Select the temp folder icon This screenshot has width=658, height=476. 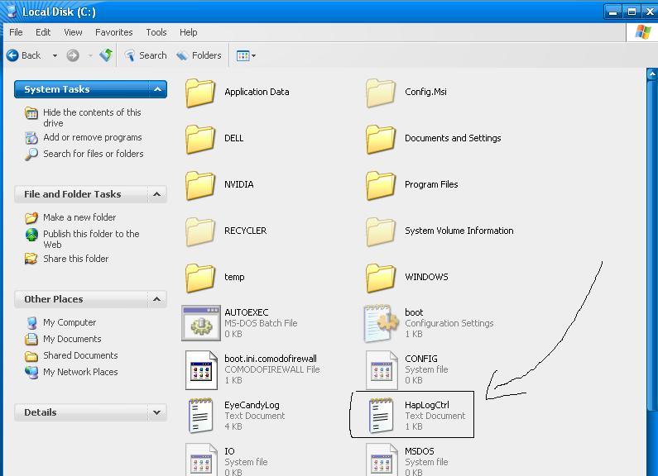(200, 278)
